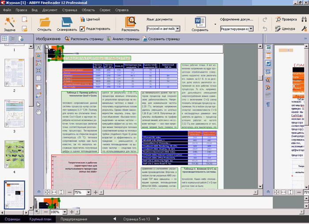
Task: Click image pane vertical scrollbar thumb
Action: 260,77
